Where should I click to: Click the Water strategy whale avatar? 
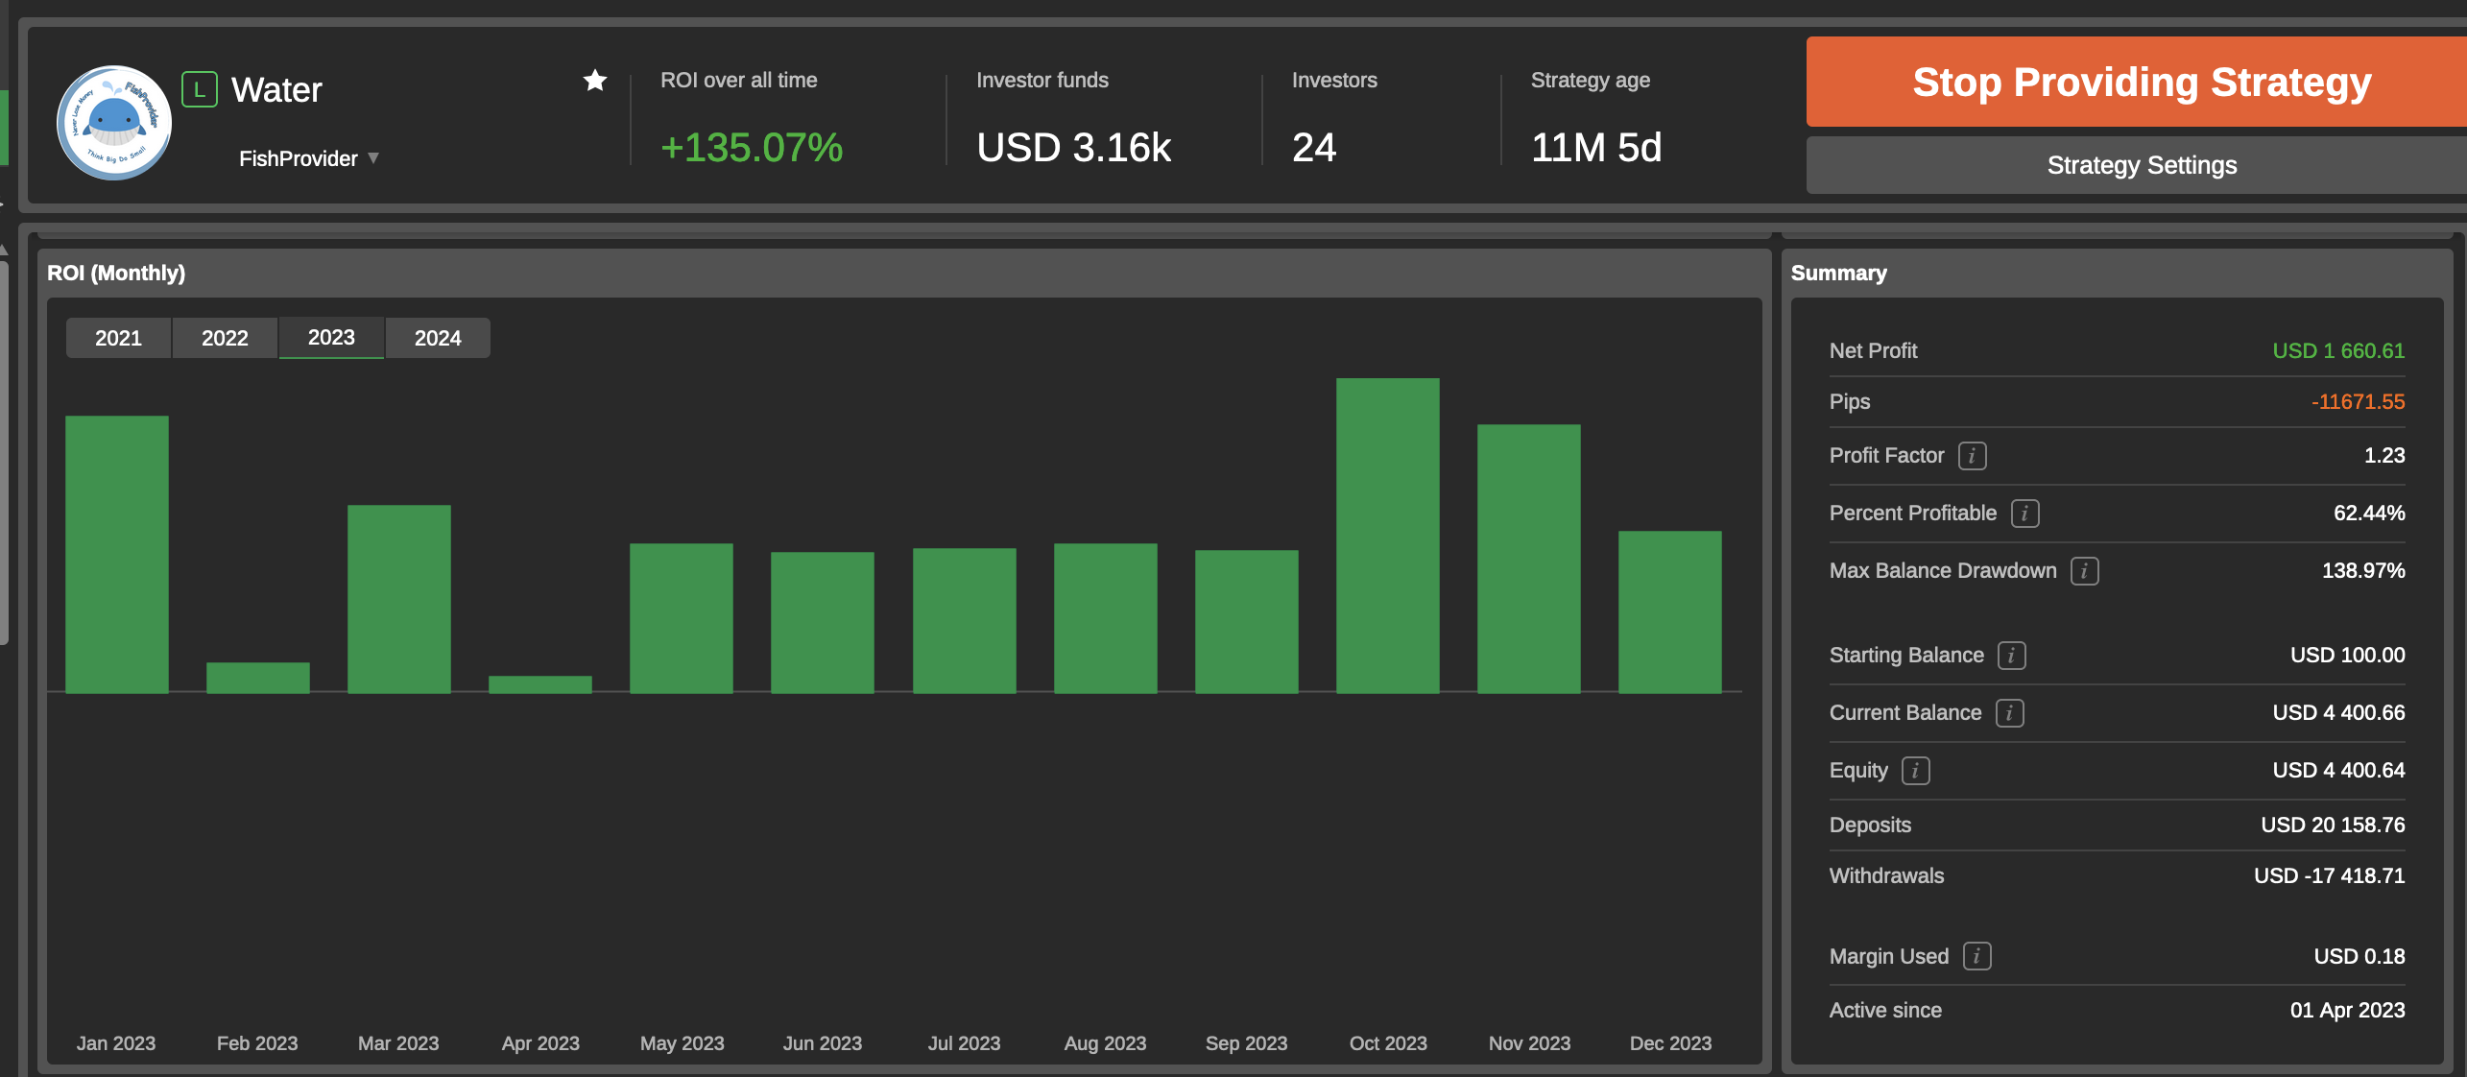pos(114,122)
